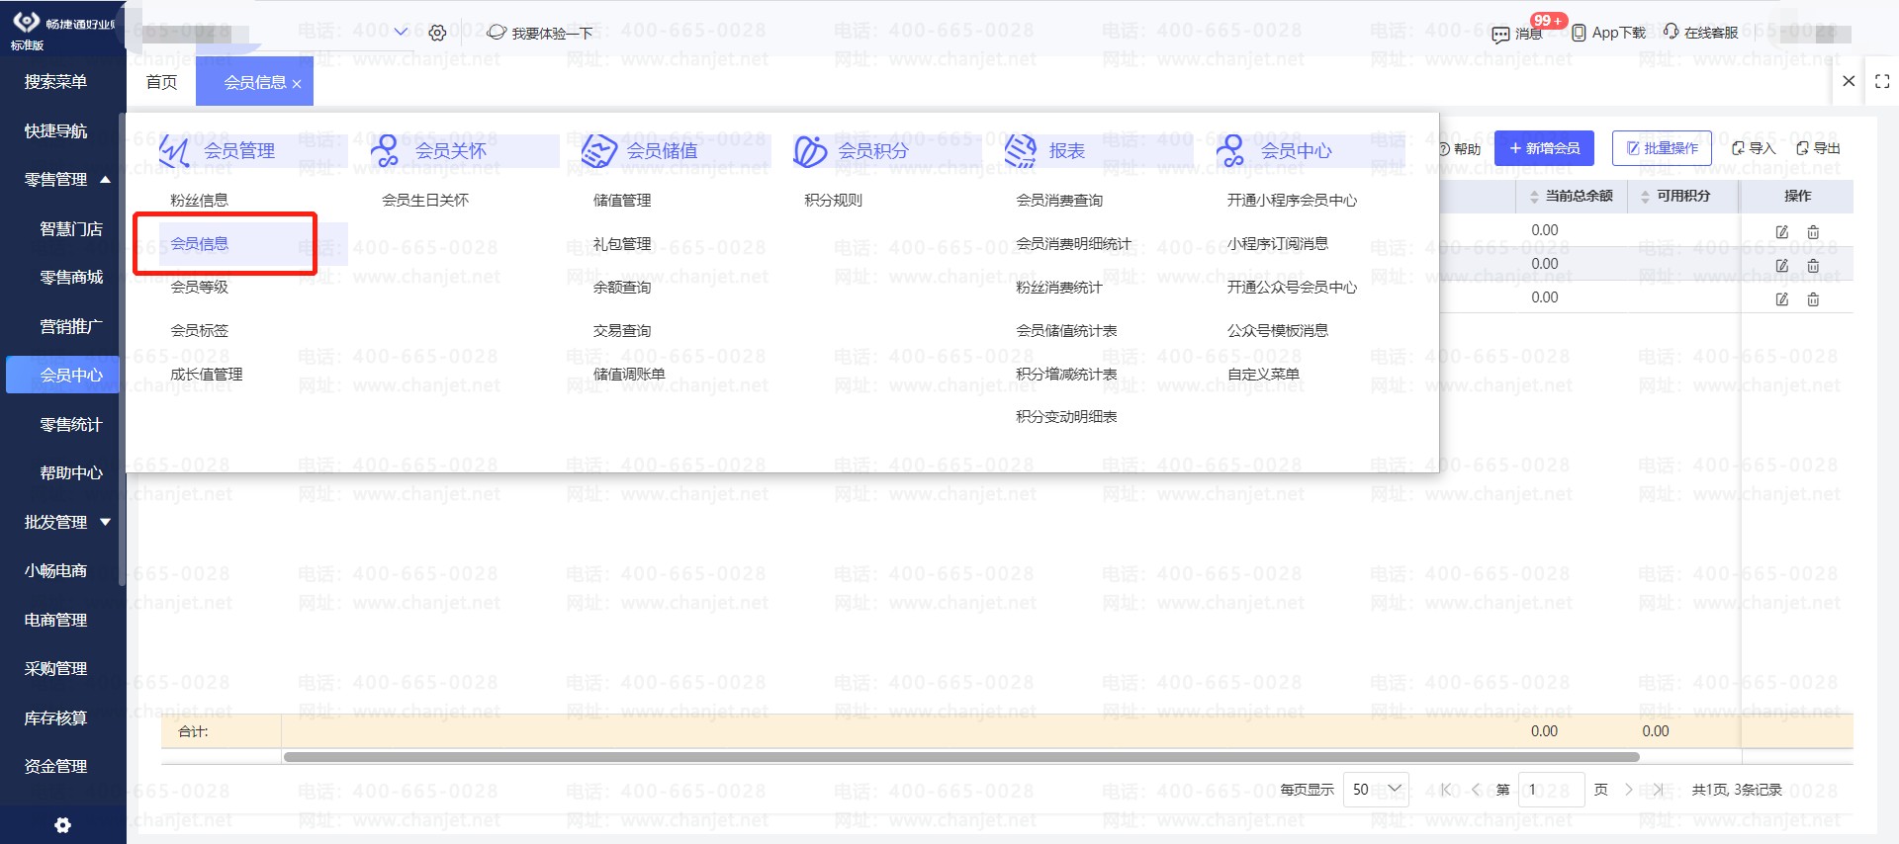Switch to the 首页 tab
The width and height of the screenshot is (1899, 844).
coord(161,82)
